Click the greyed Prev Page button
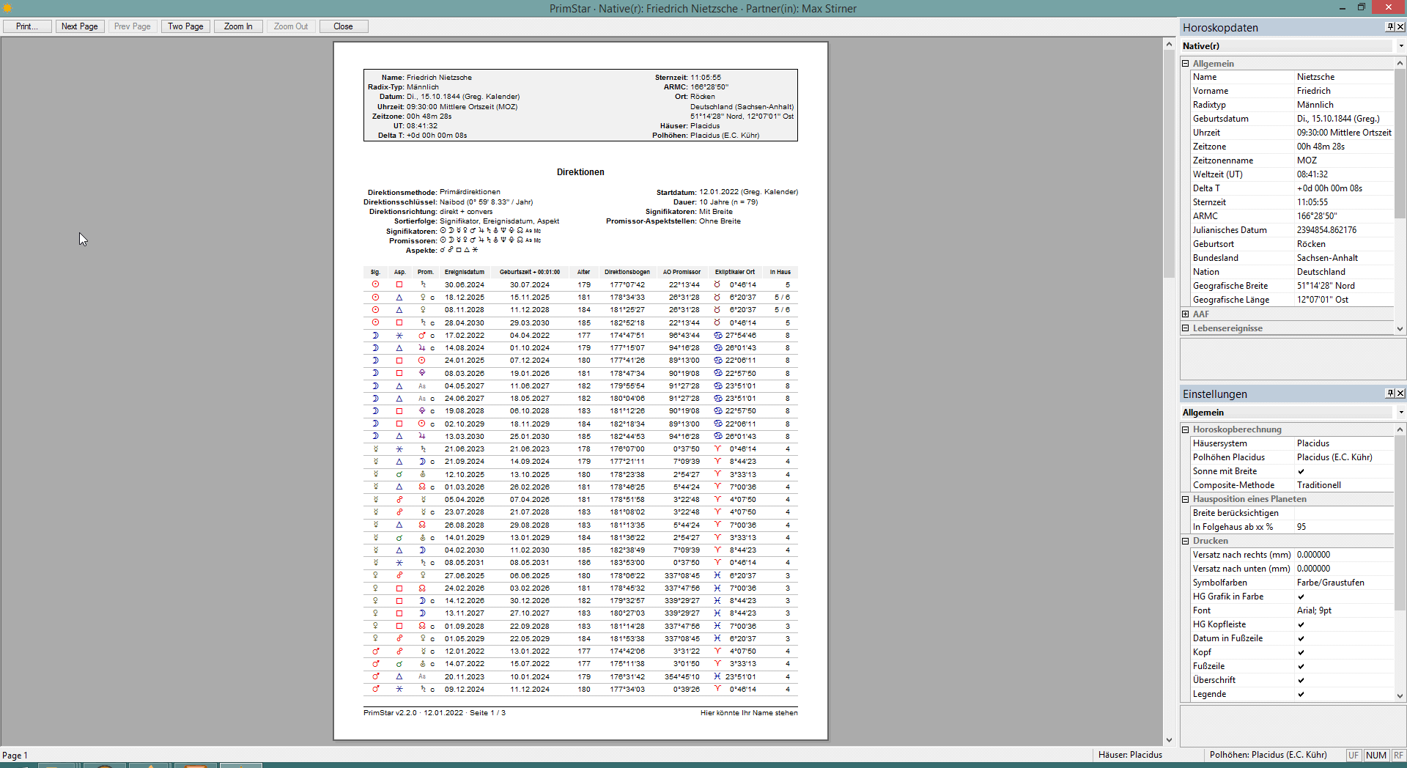This screenshot has width=1407, height=768. [x=133, y=26]
